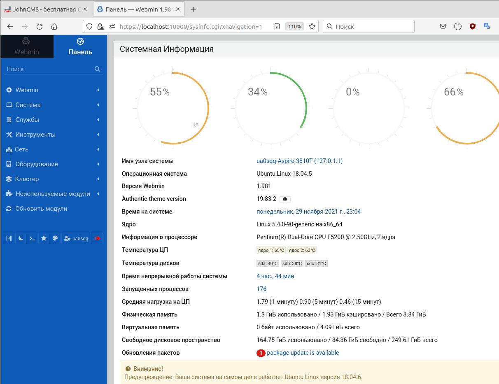The image size is (499, 384).
Task: Click the theme version info icon
Action: click(x=285, y=199)
